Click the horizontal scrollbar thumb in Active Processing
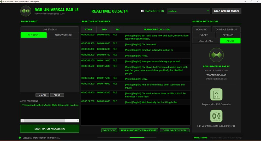 44,121
